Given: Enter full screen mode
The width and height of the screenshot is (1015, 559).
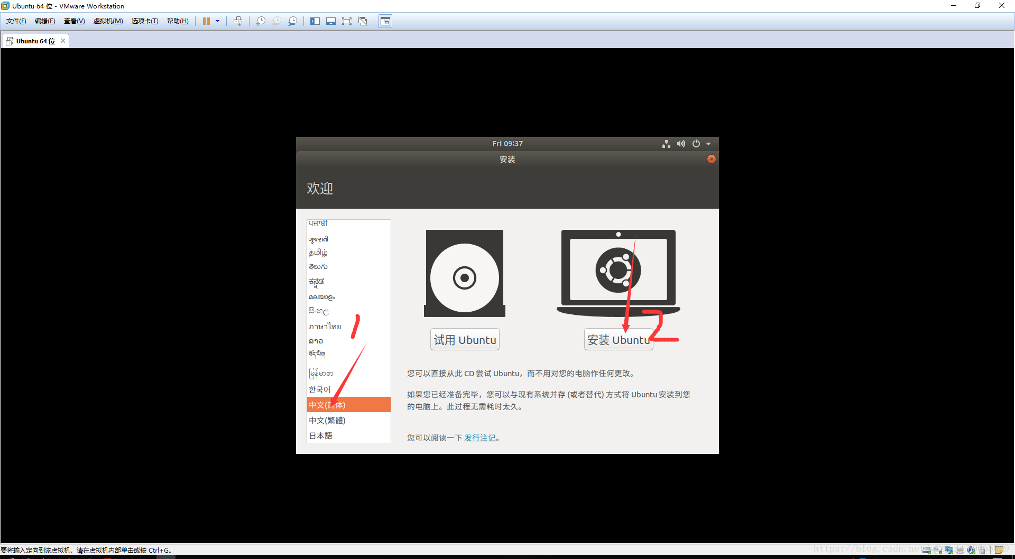Looking at the screenshot, I should (x=347, y=21).
